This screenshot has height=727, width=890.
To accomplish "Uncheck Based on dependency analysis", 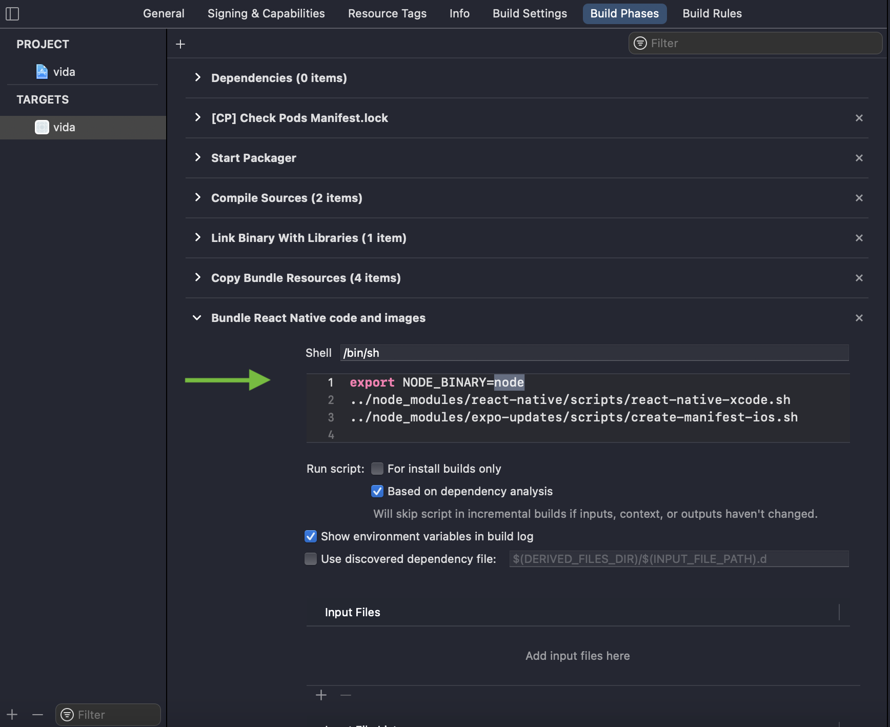I will tap(377, 491).
